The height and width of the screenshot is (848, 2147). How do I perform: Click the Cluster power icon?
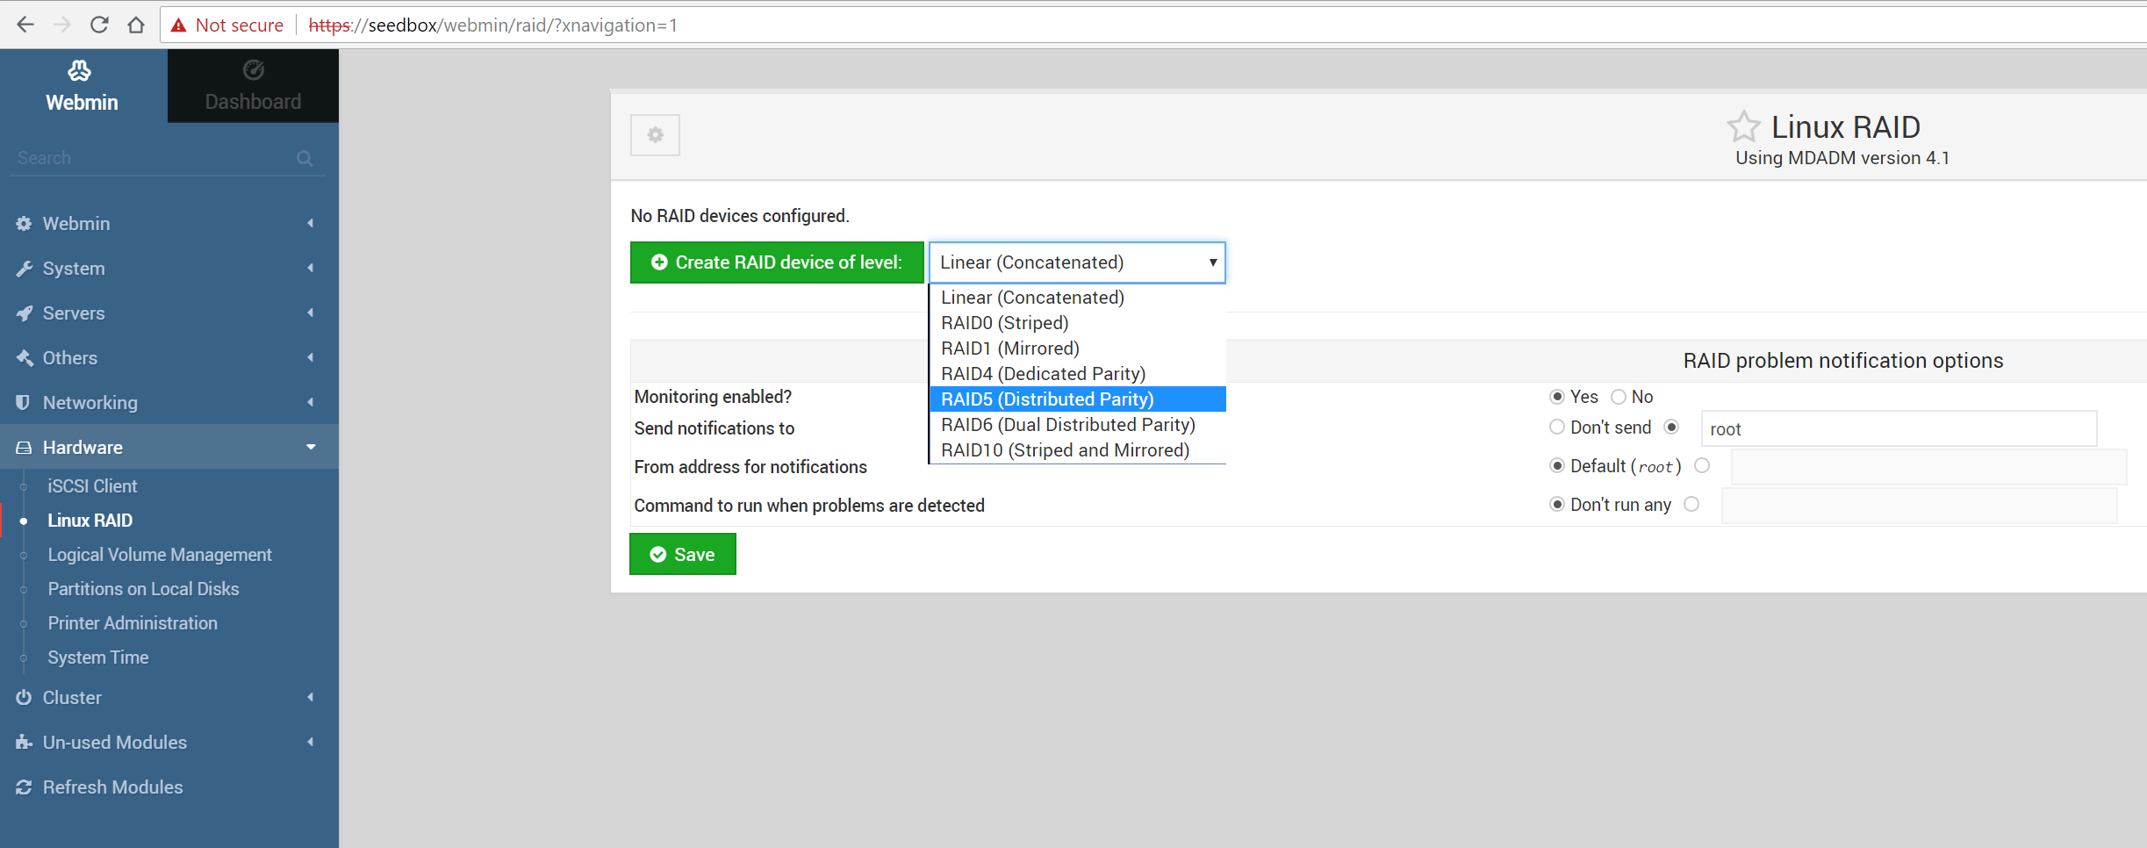24,697
